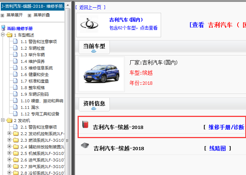Select the 吉利汽车-缤越-2018-维修手册 title tab
The width and height of the screenshot is (246, 175).
point(33,7)
